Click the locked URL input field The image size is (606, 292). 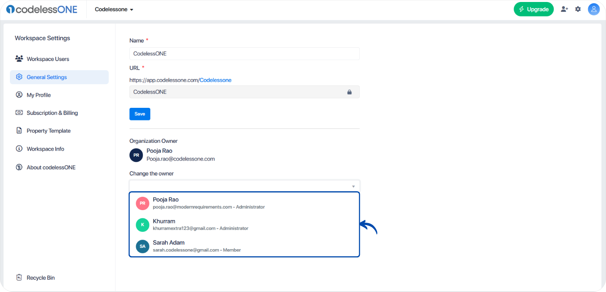coord(245,92)
